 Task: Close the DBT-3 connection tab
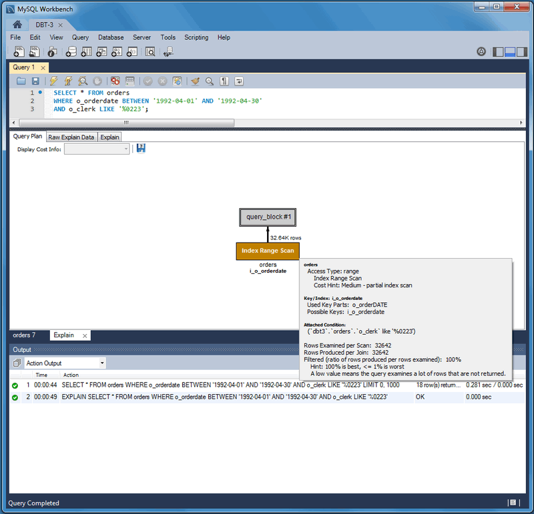[60, 25]
